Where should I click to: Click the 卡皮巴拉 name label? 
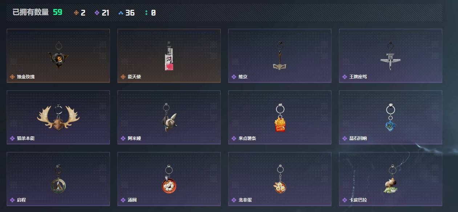tap(358, 200)
